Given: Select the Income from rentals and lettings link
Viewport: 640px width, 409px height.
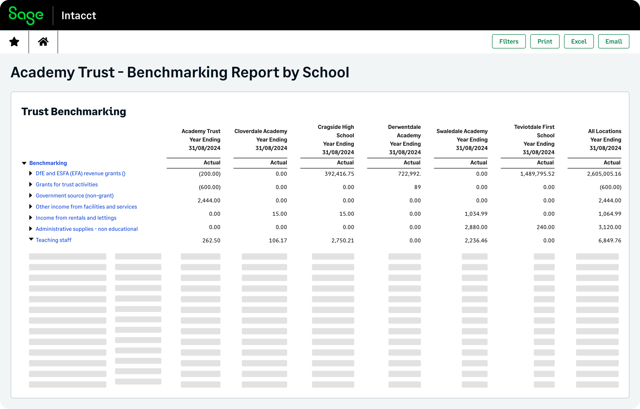Looking at the screenshot, I should coord(76,218).
